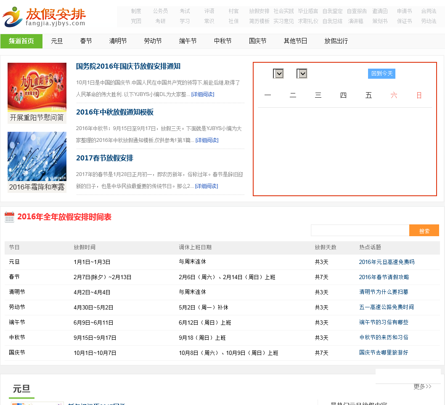
Task: Click top link 申请书
Action: click(404, 11)
